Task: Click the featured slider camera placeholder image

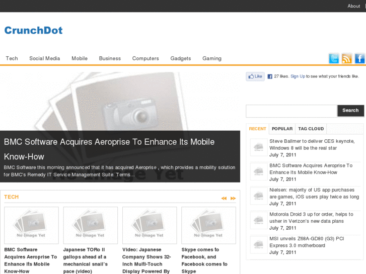Action: click(x=120, y=101)
